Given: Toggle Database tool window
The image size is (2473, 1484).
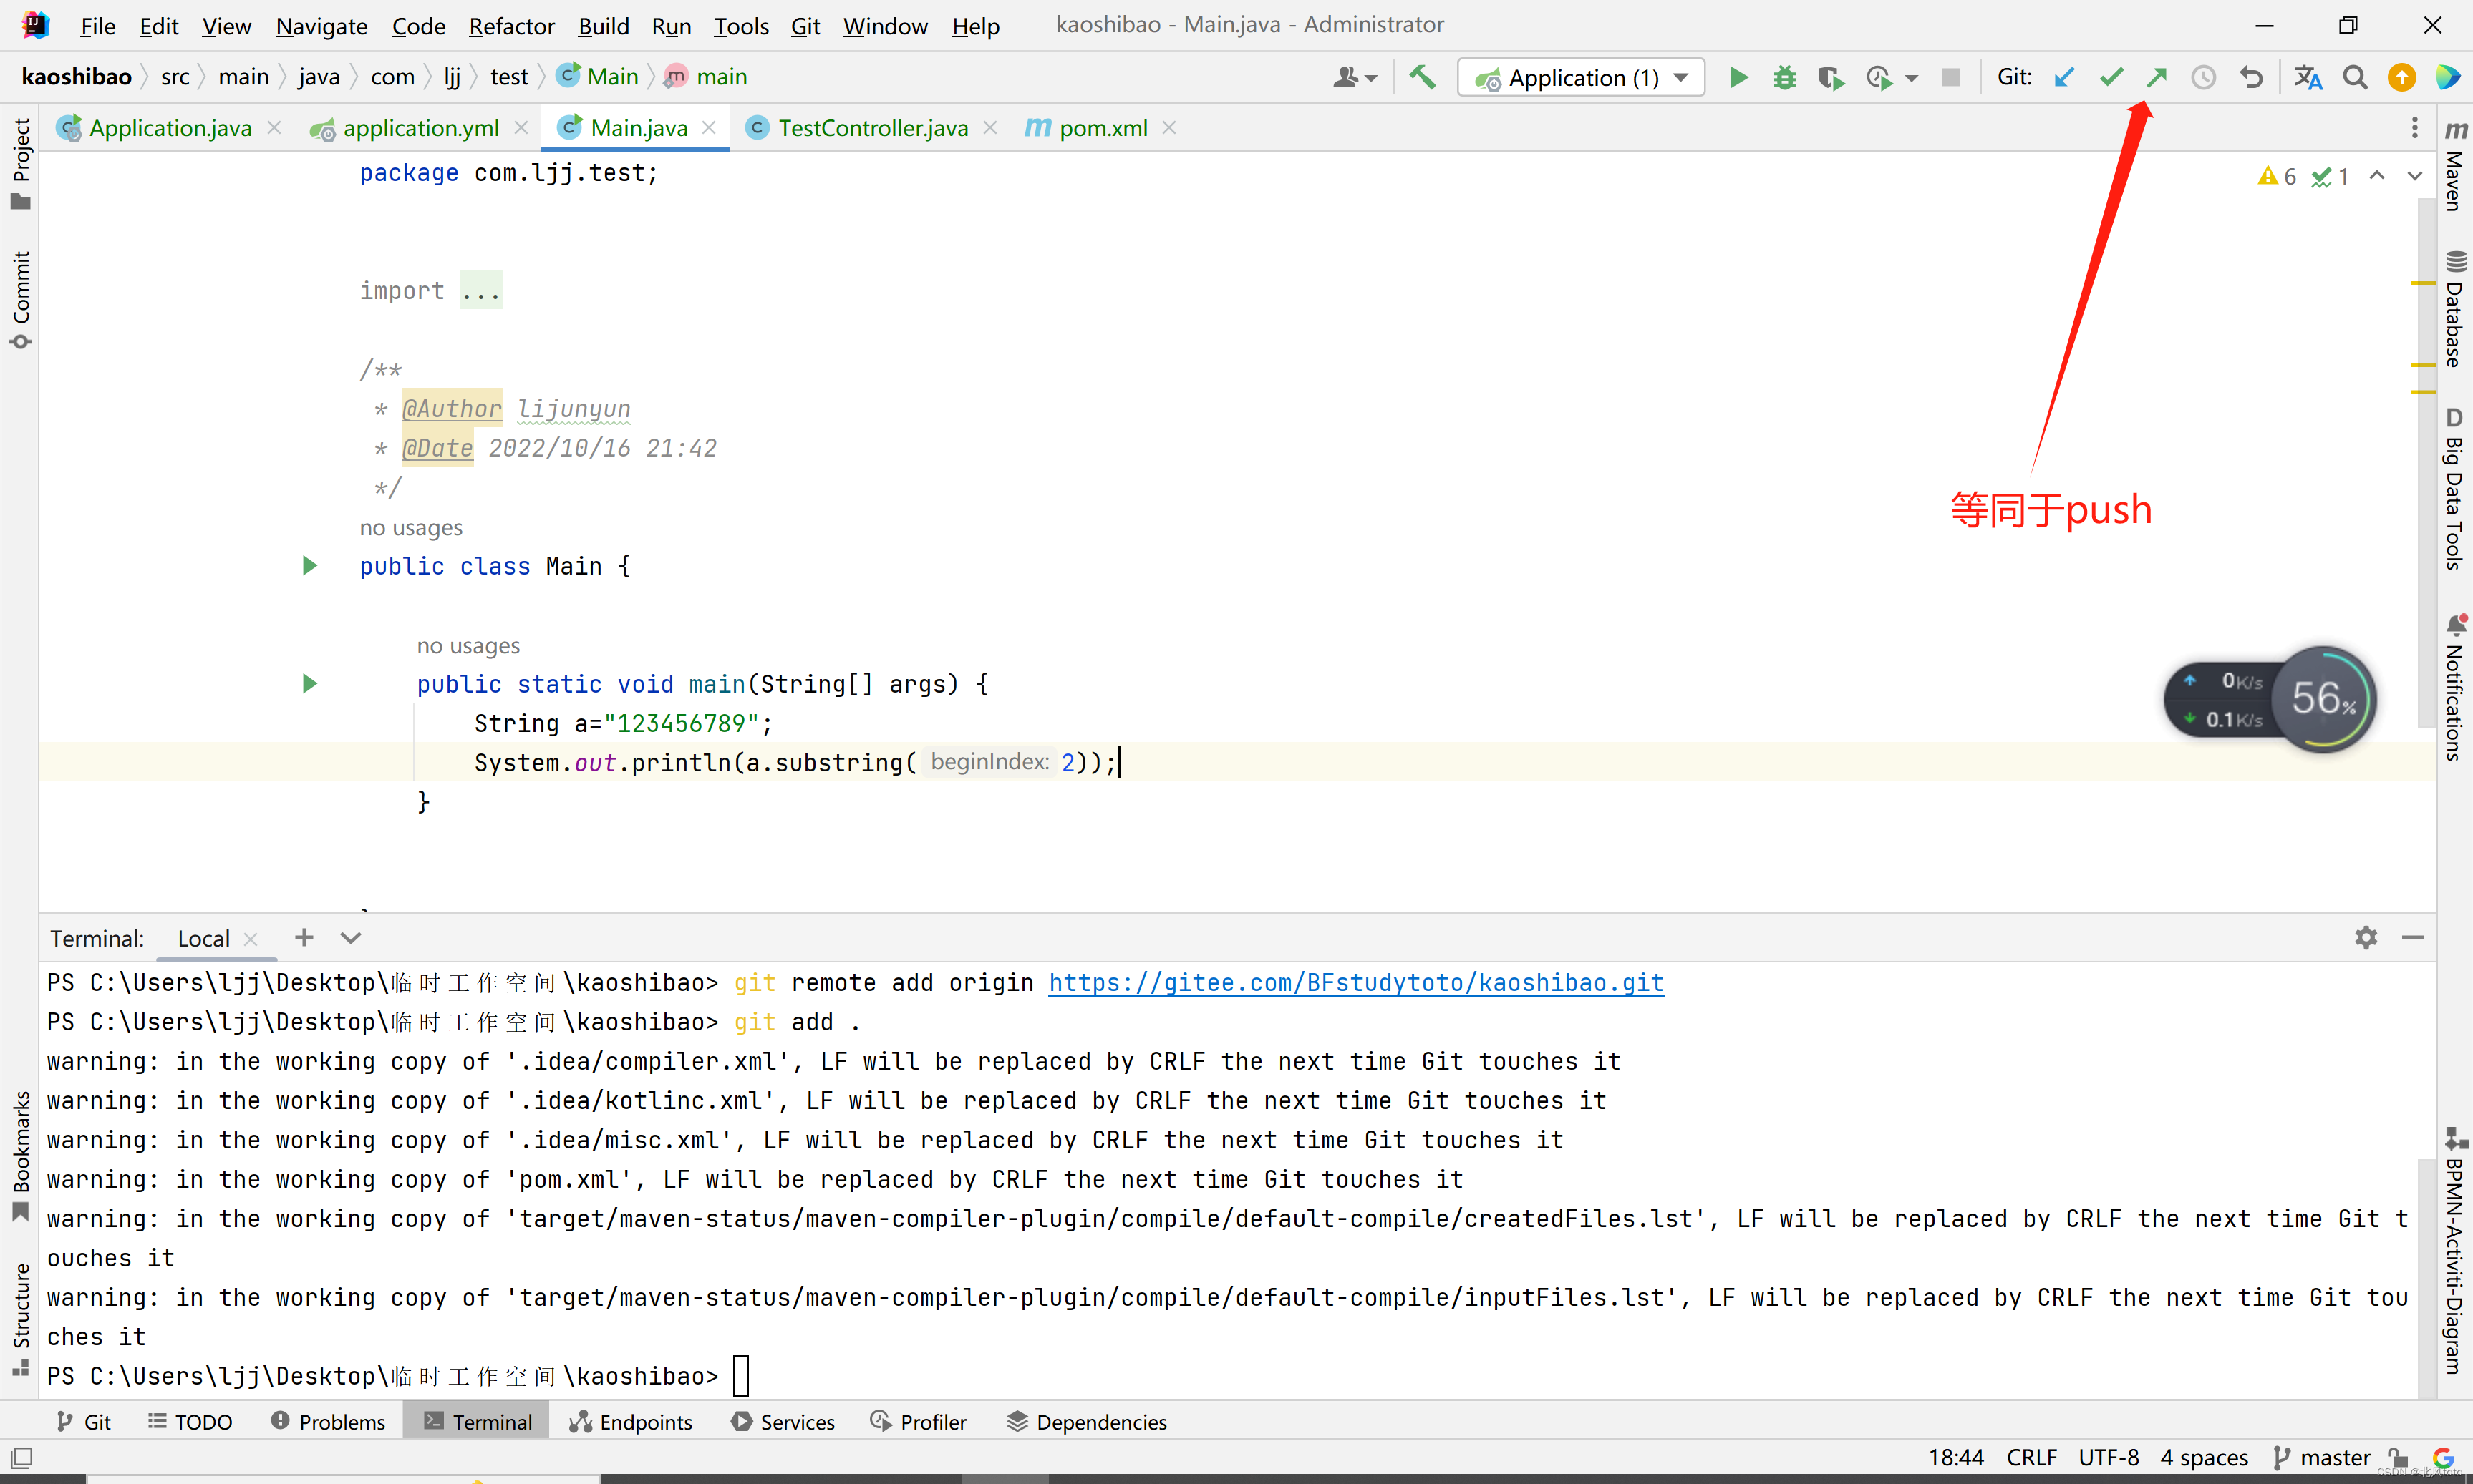Looking at the screenshot, I should [x=2454, y=309].
